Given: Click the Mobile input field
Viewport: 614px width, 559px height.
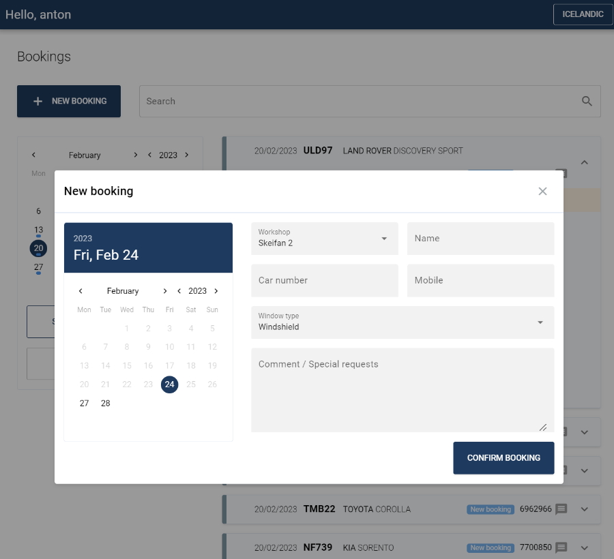Looking at the screenshot, I should [x=480, y=281].
